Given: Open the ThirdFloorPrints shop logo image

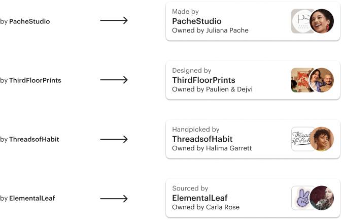Looking at the screenshot, I should (x=300, y=80).
